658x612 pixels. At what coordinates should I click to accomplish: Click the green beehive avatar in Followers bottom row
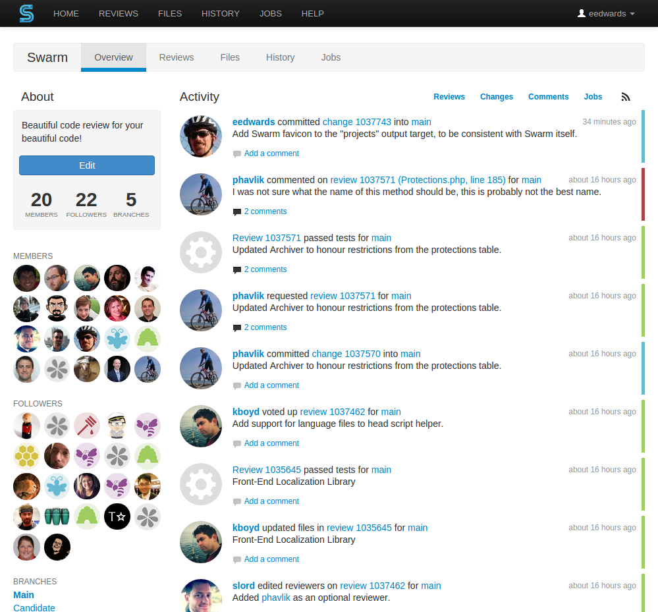87,516
